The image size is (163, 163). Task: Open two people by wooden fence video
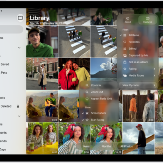(x=139, y=106)
